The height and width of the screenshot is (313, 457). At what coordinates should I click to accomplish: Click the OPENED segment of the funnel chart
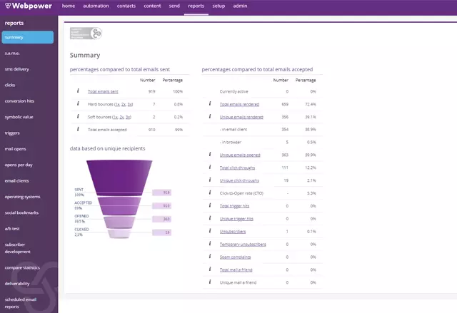tap(119, 222)
